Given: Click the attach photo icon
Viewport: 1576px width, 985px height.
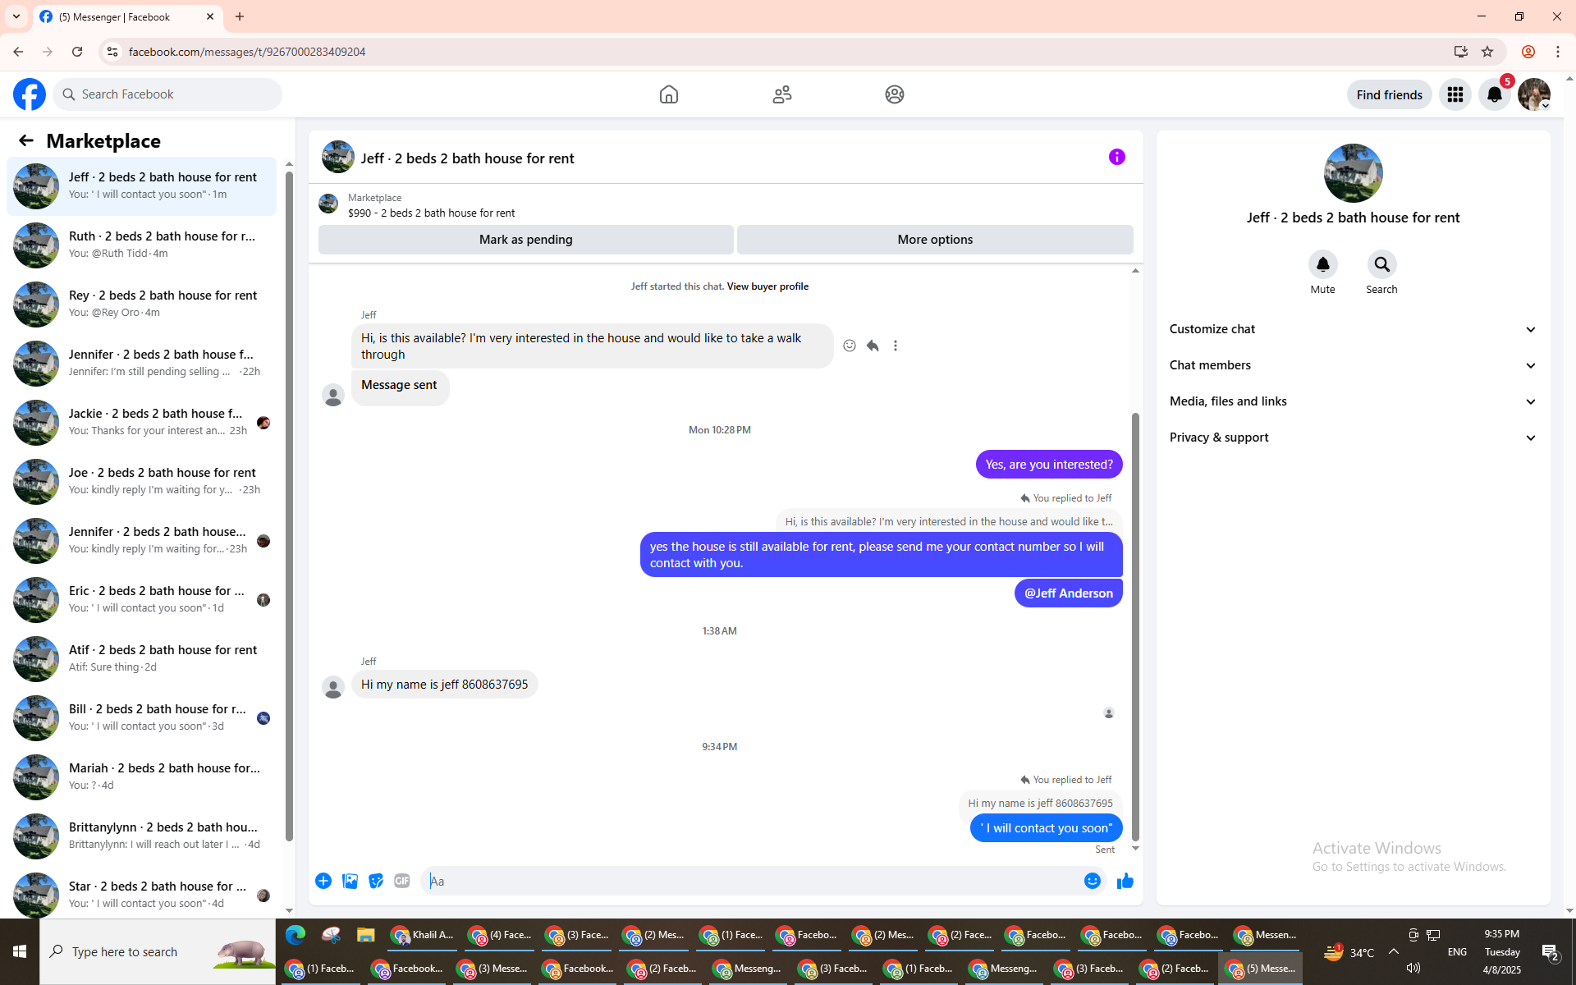Looking at the screenshot, I should tap(350, 881).
